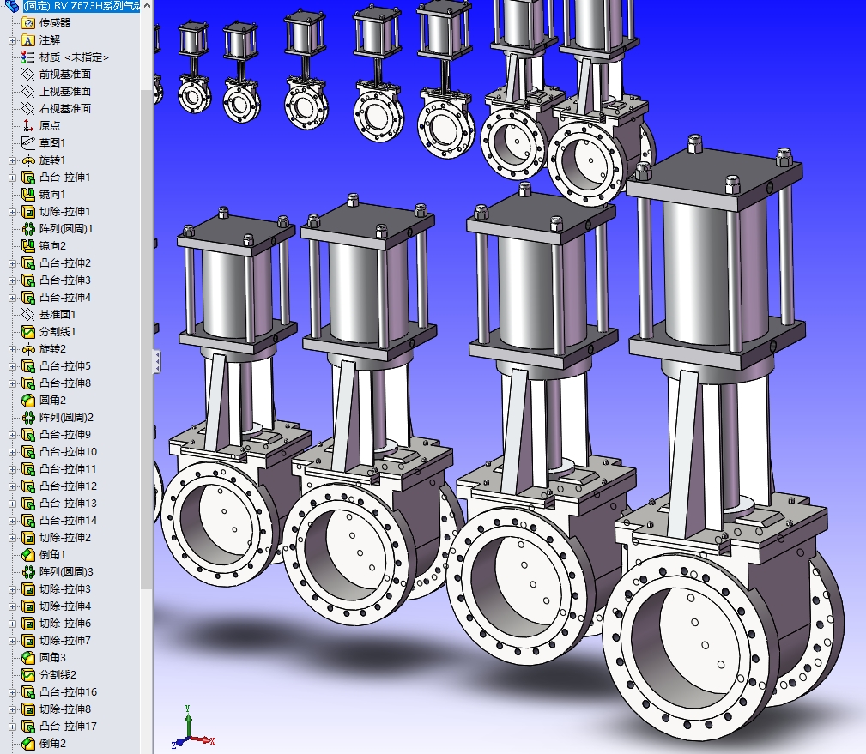
Task: Click the 倒角2 chamfer icon
Action: [27, 743]
